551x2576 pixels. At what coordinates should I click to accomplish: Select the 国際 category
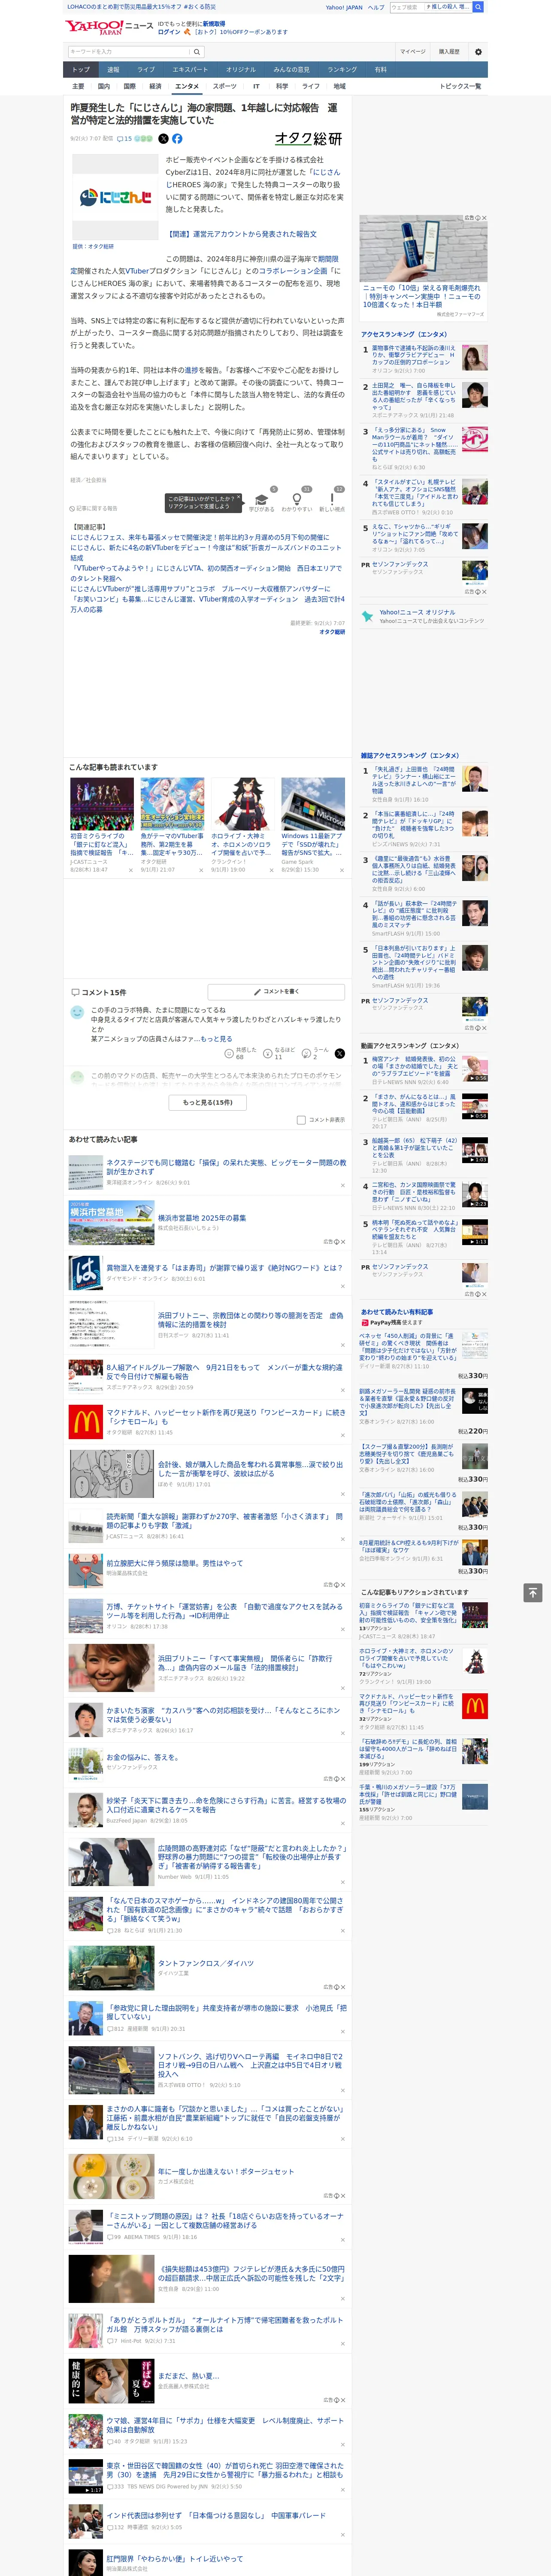[x=130, y=86]
